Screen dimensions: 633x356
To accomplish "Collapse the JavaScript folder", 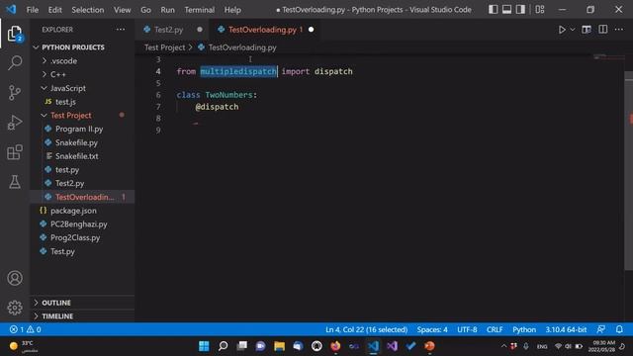I will 82,88.
